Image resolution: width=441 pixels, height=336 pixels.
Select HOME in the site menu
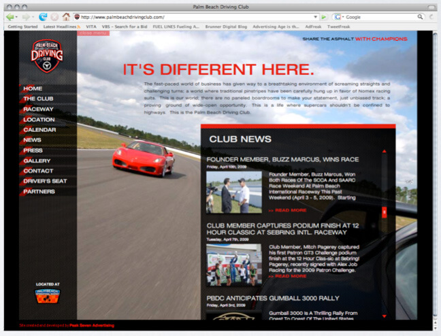tap(33, 88)
